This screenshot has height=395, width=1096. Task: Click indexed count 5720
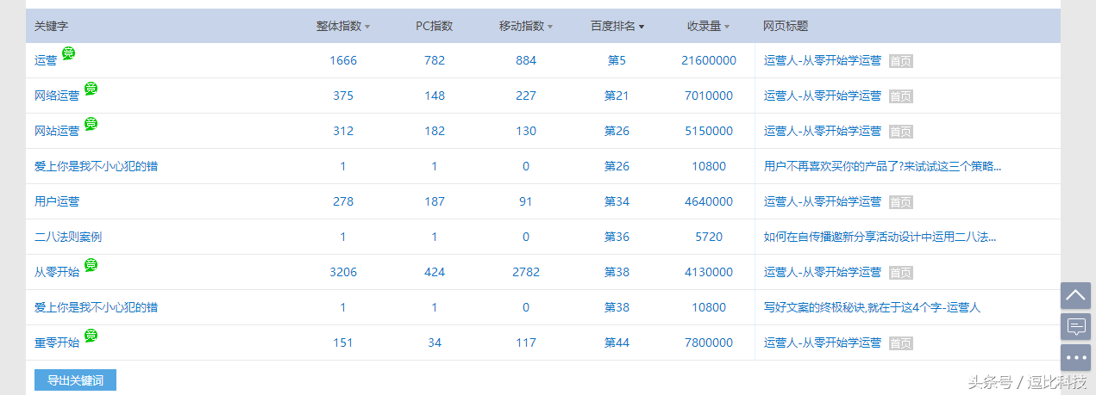(709, 238)
